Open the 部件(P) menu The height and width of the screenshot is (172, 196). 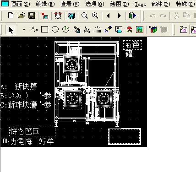(x=161, y=4)
